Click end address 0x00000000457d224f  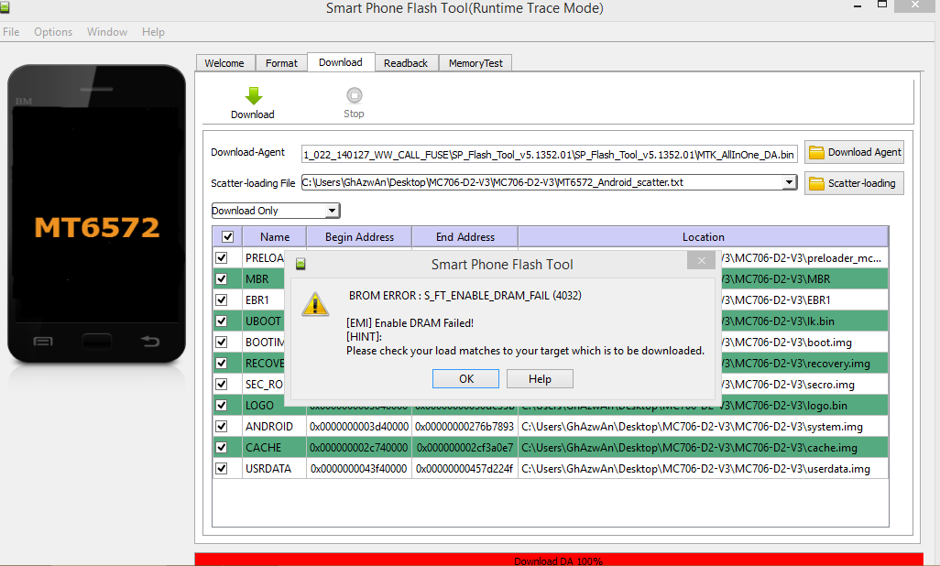[465, 468]
